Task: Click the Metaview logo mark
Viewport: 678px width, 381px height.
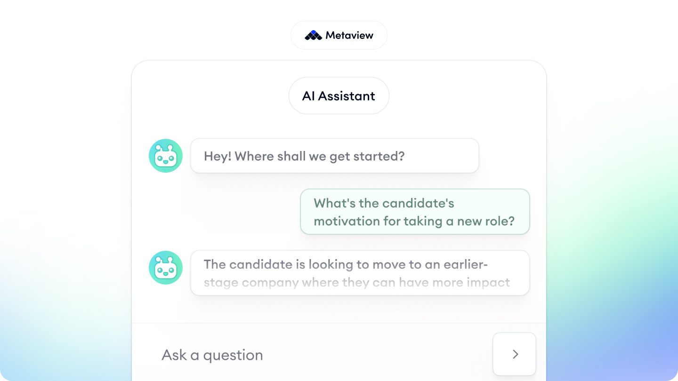Action: [313, 35]
